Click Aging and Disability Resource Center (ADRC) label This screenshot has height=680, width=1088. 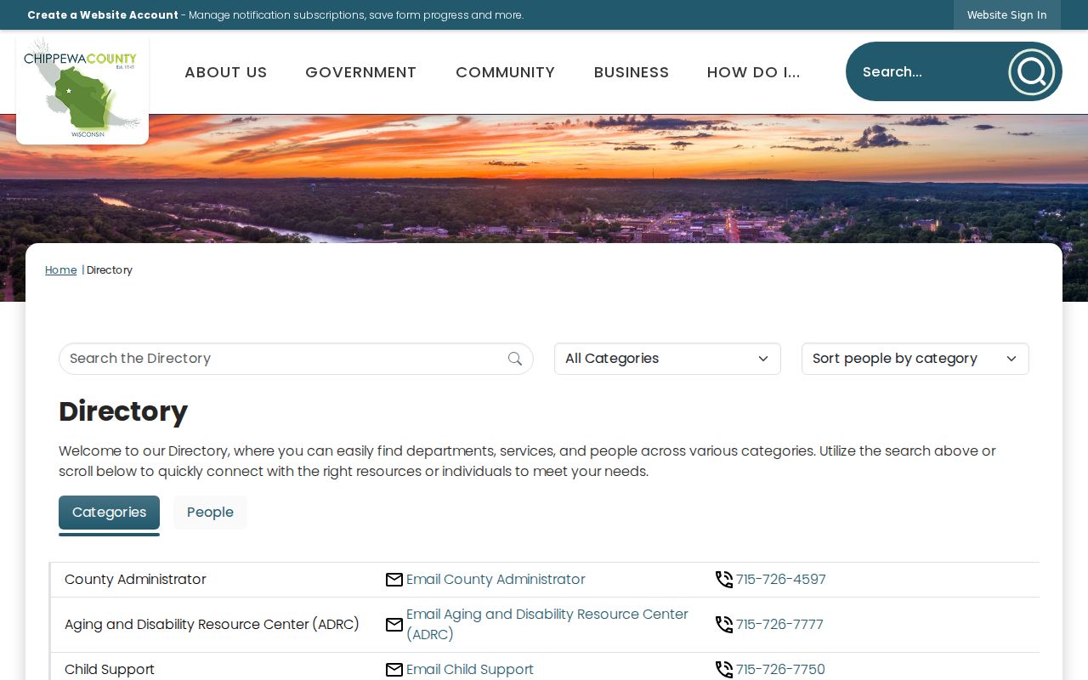(x=212, y=625)
